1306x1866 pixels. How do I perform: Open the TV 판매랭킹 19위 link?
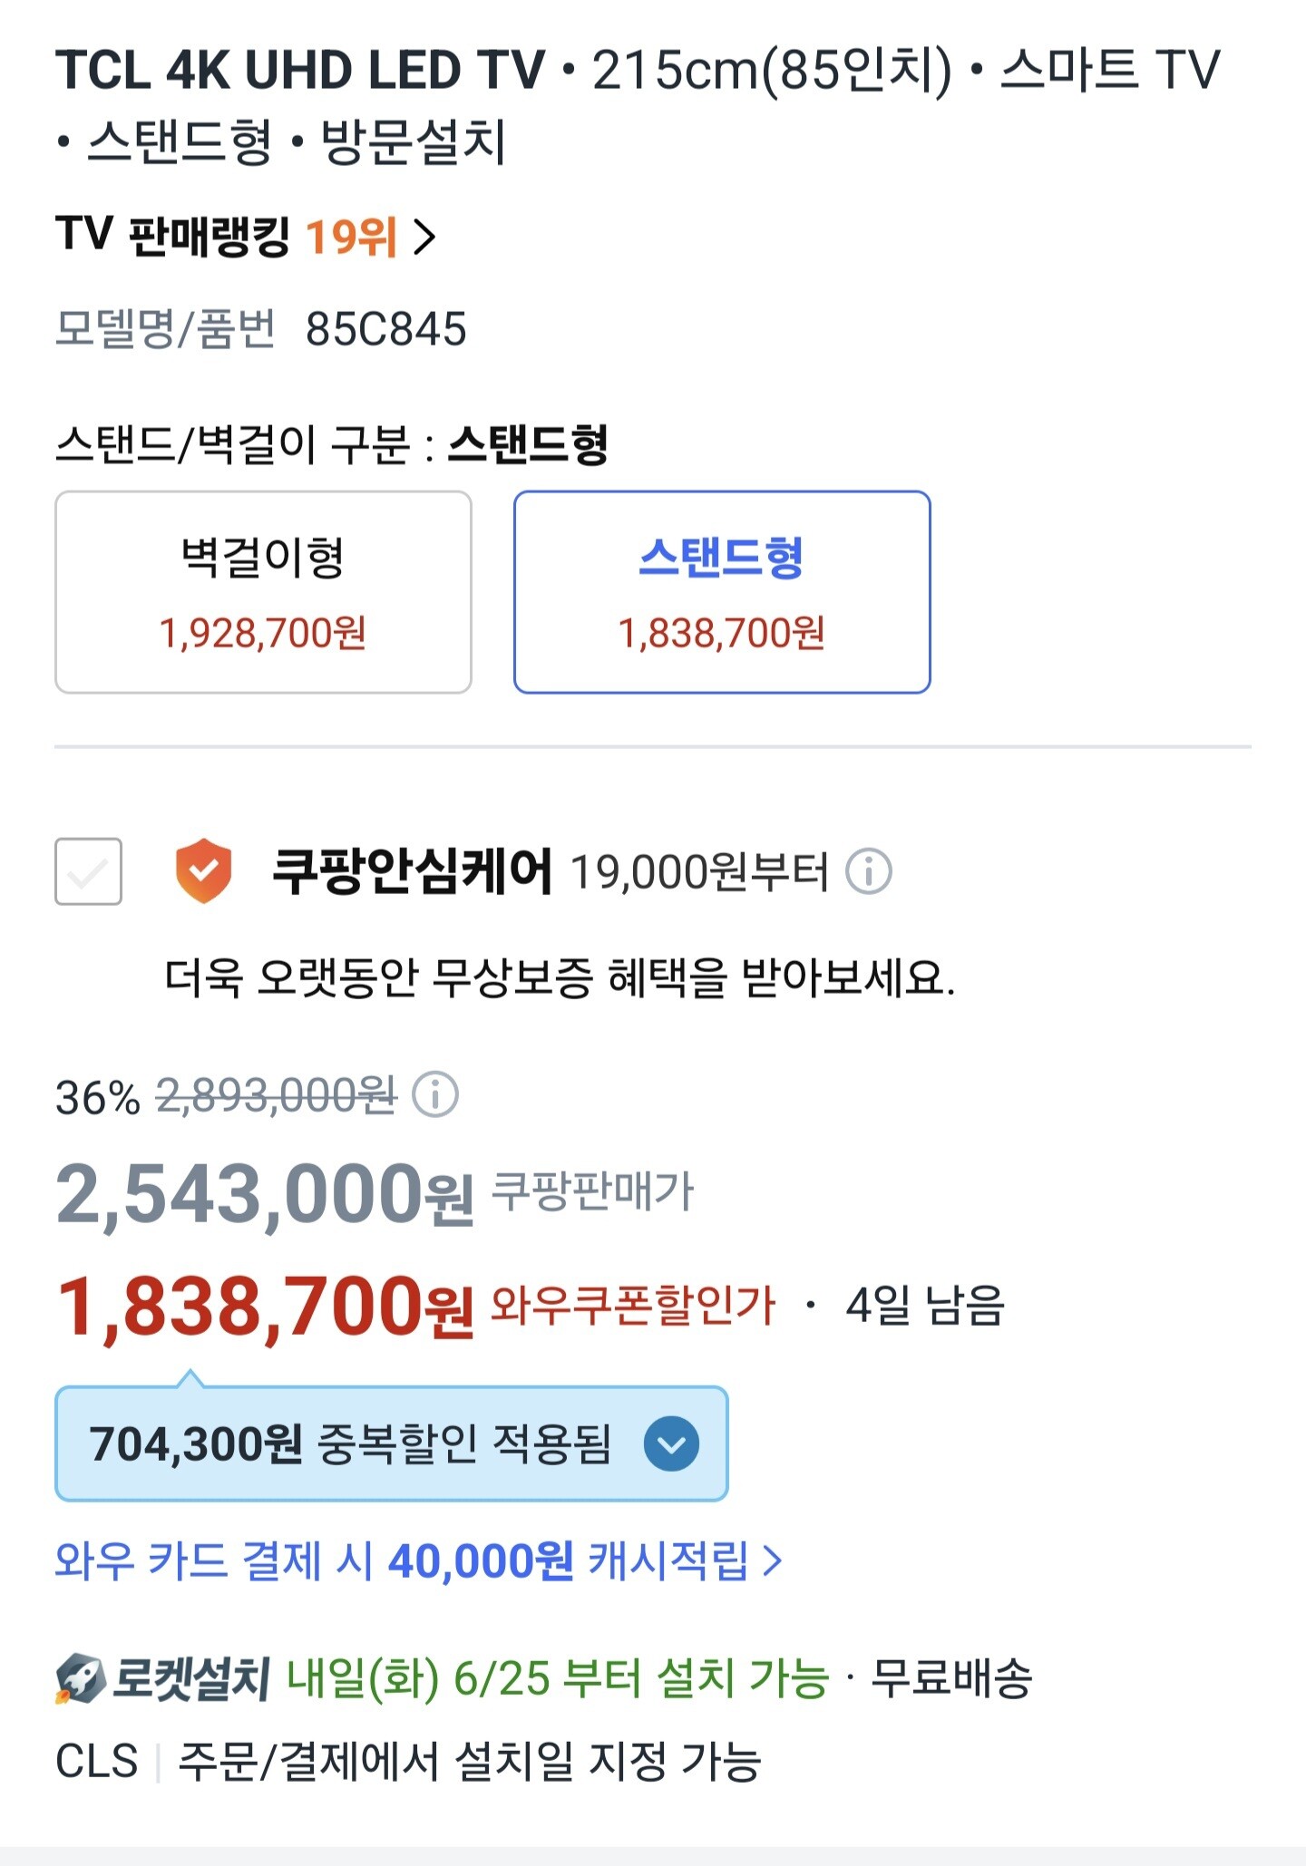(227, 237)
